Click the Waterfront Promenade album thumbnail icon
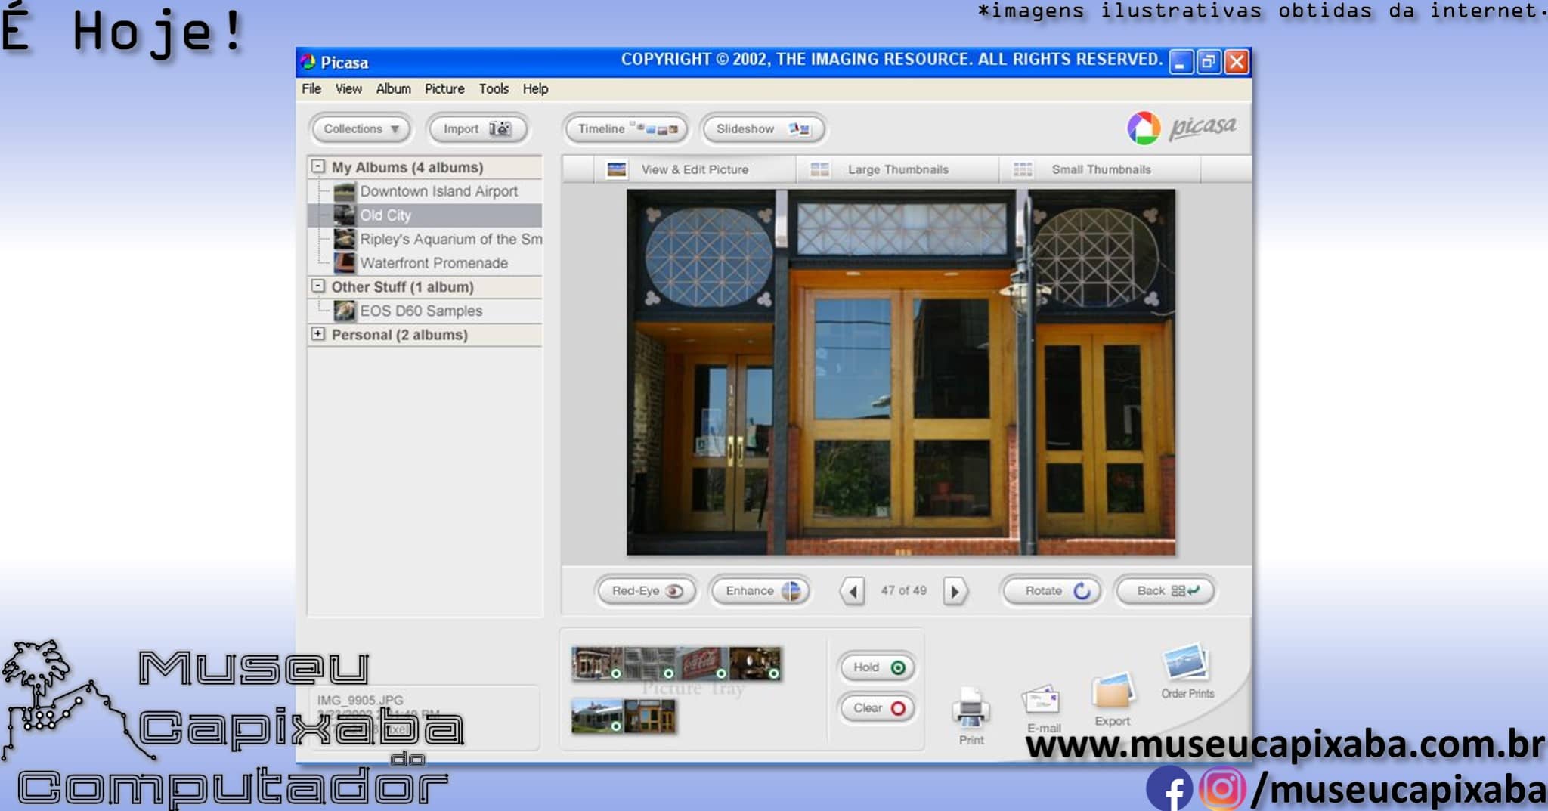This screenshot has width=1548, height=811. click(x=345, y=263)
